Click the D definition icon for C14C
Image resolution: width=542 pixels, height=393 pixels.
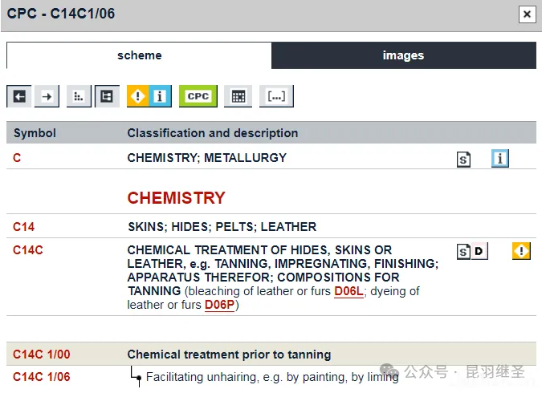pyautogui.click(x=479, y=252)
